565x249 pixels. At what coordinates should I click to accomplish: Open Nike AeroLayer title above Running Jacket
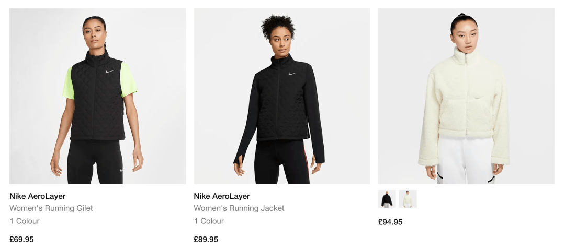point(222,196)
